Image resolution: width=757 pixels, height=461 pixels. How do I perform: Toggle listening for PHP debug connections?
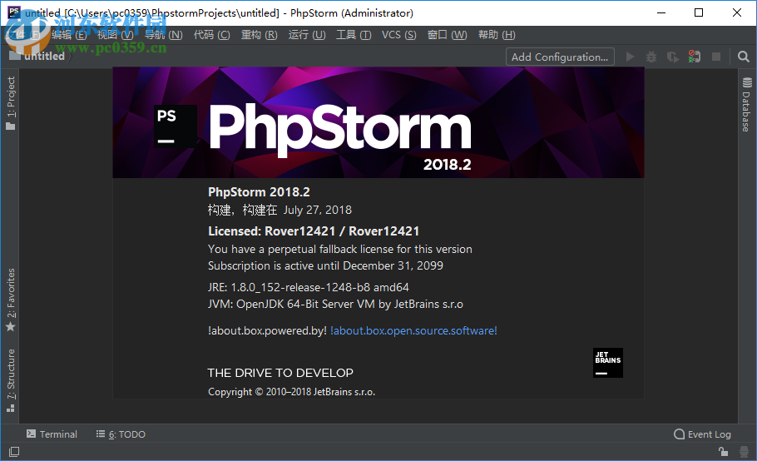695,57
